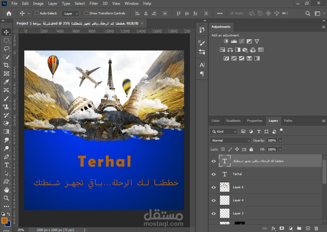Select the Brush tool
The height and width of the screenshot is (232, 327).
6,99
